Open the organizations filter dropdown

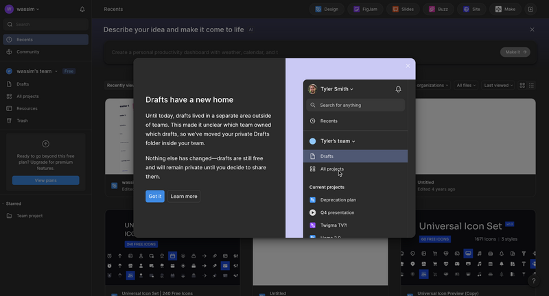(432, 85)
